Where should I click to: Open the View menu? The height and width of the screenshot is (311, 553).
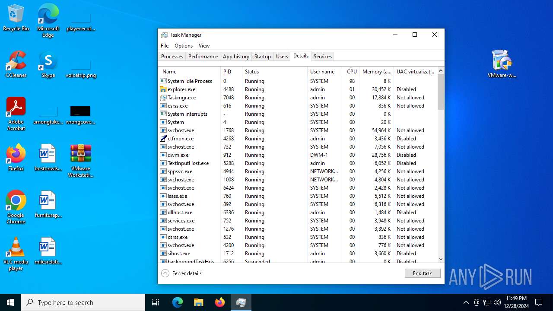click(x=204, y=46)
